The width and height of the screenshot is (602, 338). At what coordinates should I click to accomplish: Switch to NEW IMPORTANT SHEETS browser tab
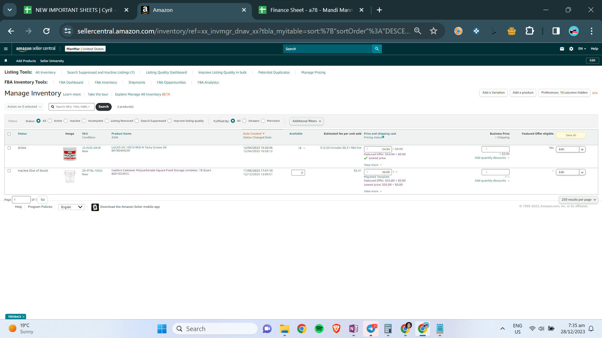76,10
